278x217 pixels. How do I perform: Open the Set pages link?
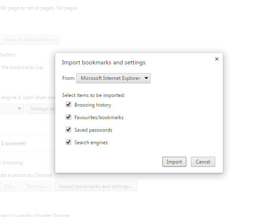click(x=67, y=8)
